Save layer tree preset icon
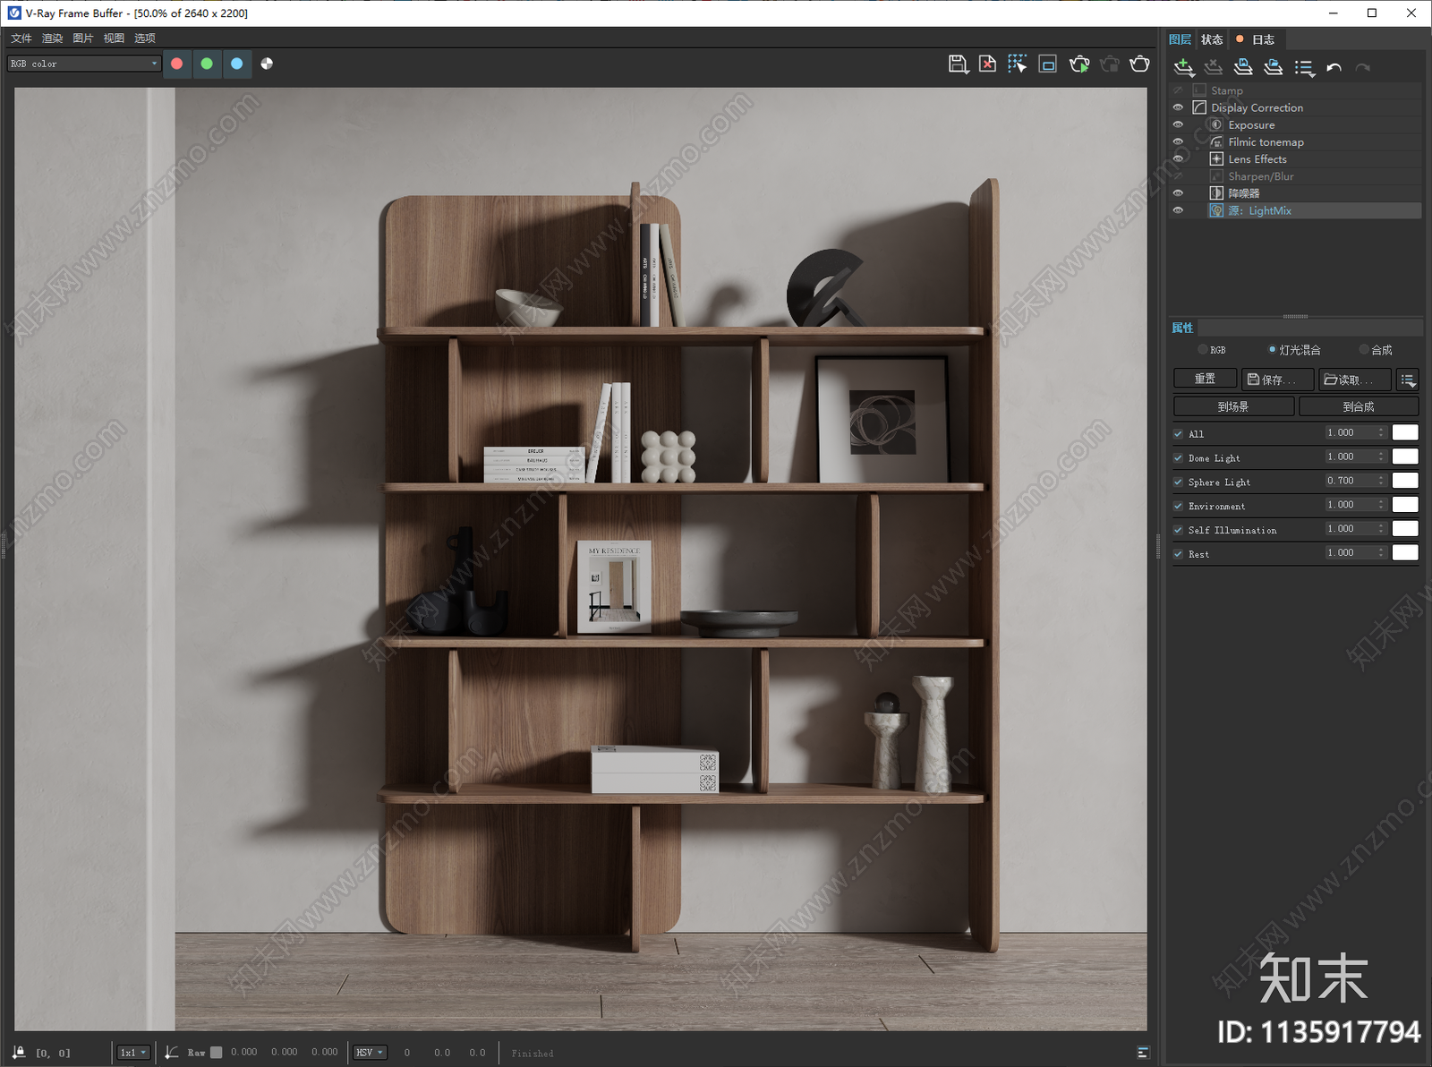This screenshot has width=1432, height=1067. click(1243, 67)
